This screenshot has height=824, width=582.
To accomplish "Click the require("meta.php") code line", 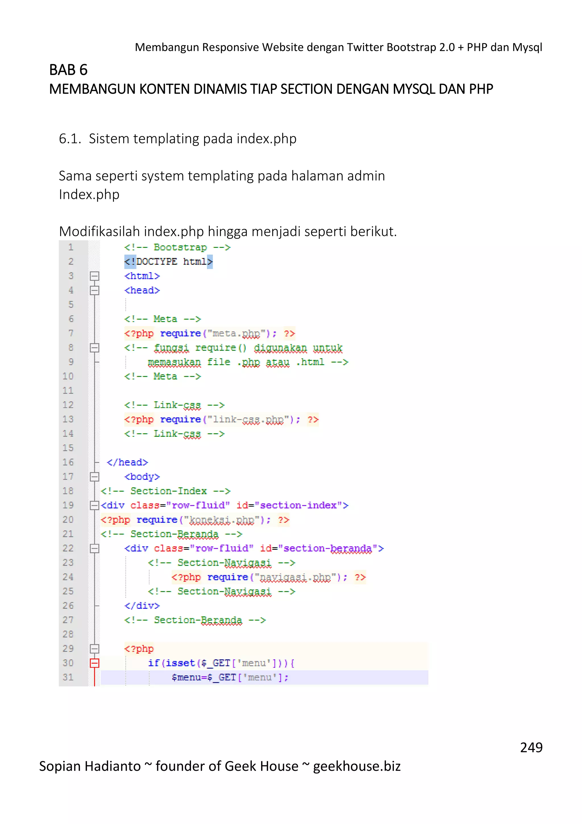I will pyautogui.click(x=210, y=333).
